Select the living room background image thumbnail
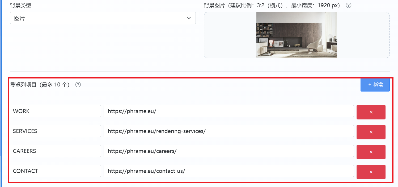This screenshot has width=398, height=187. pyautogui.click(x=297, y=35)
